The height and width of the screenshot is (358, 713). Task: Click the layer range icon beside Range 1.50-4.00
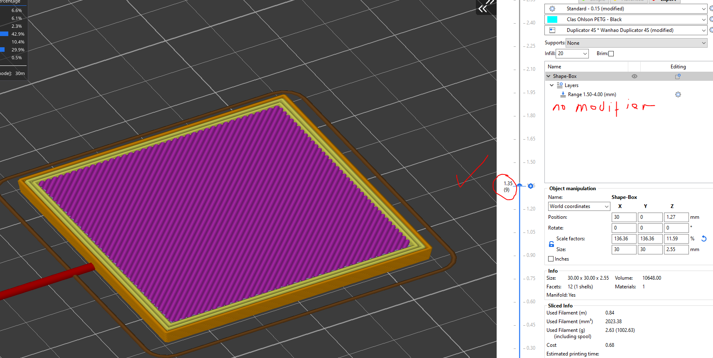[563, 94]
